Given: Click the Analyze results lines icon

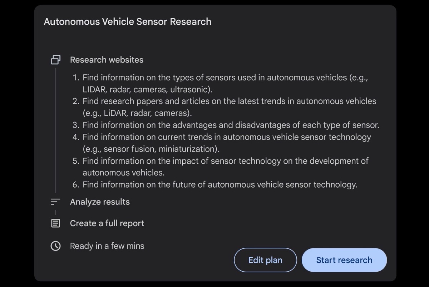Looking at the screenshot, I should click(55, 202).
